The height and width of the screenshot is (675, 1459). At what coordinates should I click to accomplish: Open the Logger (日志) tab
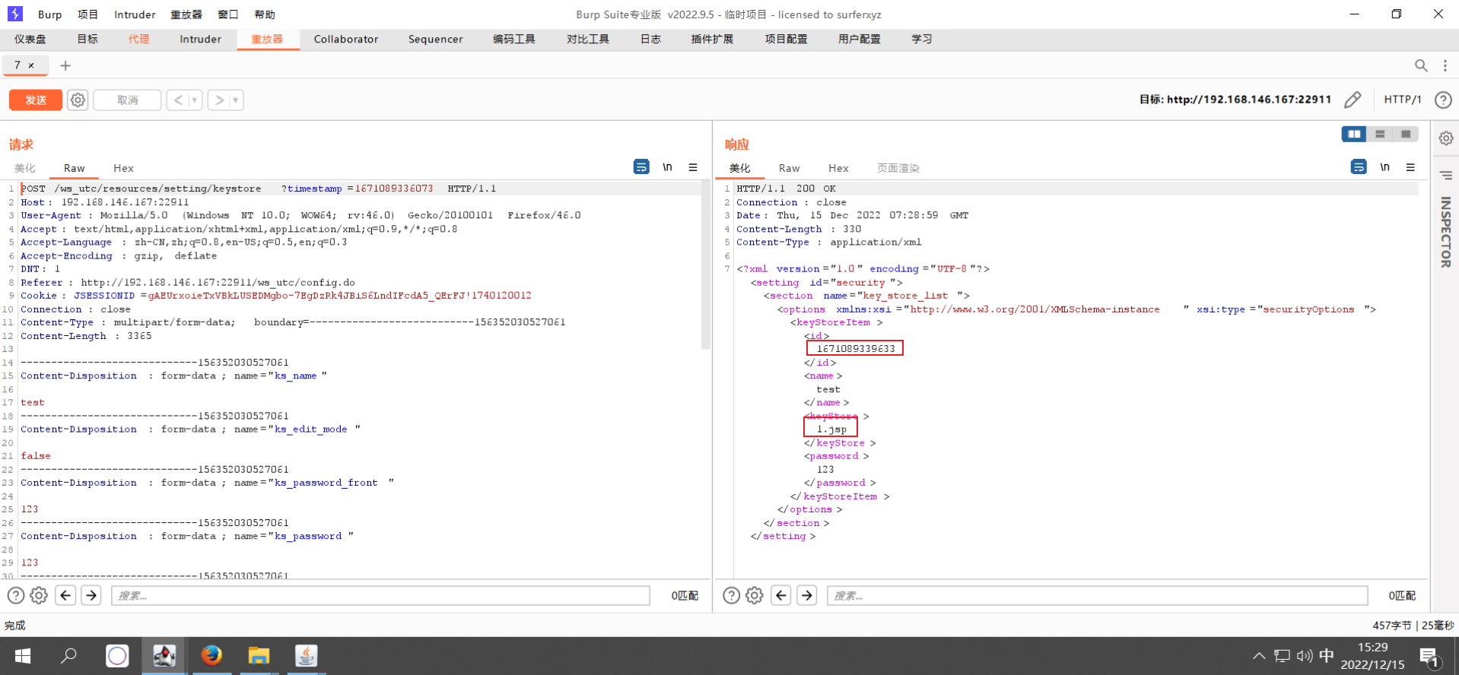[650, 39]
